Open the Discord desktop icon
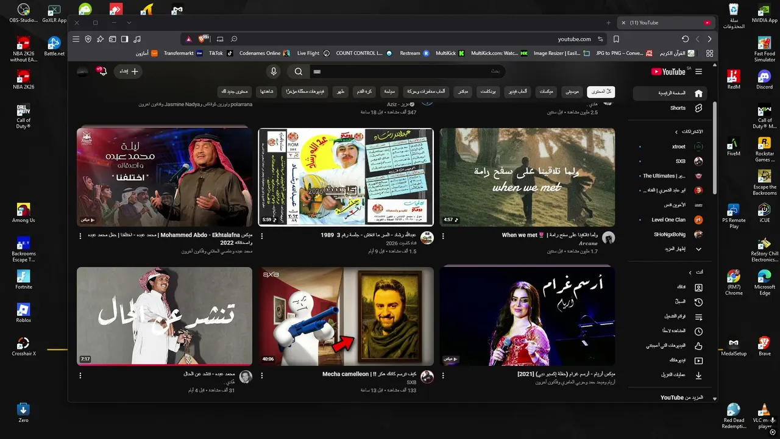The width and height of the screenshot is (780, 439). [764, 79]
